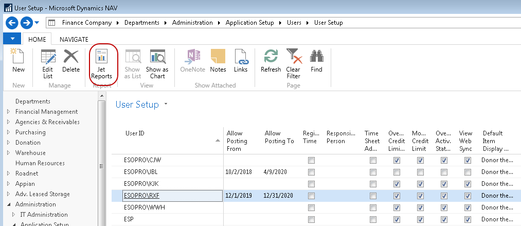Uncheck View Web Sync for ESOPRO\JBL
This screenshot has height=226, width=521.
click(468, 172)
